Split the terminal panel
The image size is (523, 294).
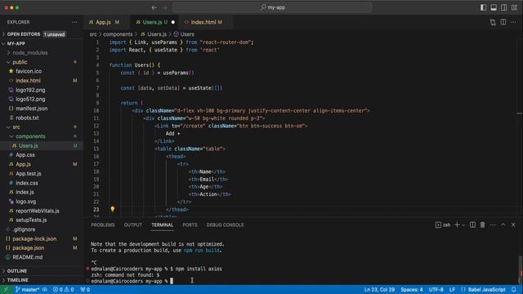(472, 225)
